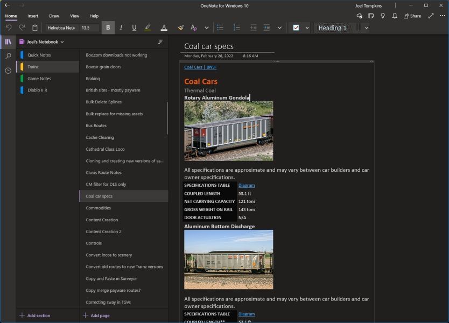
Task: Insert a bulleted list
Action: click(x=220, y=27)
